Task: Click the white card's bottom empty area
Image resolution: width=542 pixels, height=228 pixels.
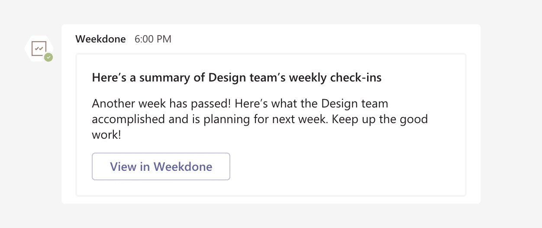Action: click(x=271, y=188)
